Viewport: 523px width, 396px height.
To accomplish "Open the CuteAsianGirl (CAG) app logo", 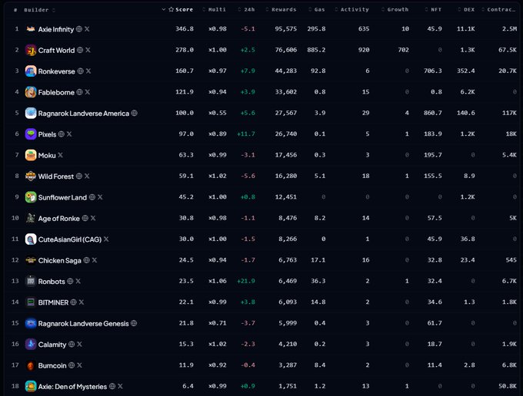I will pos(31,239).
